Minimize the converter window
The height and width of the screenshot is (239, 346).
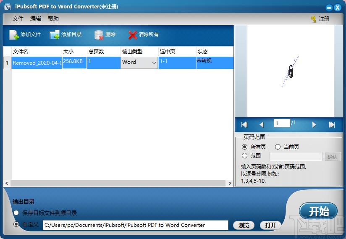(x=329, y=8)
